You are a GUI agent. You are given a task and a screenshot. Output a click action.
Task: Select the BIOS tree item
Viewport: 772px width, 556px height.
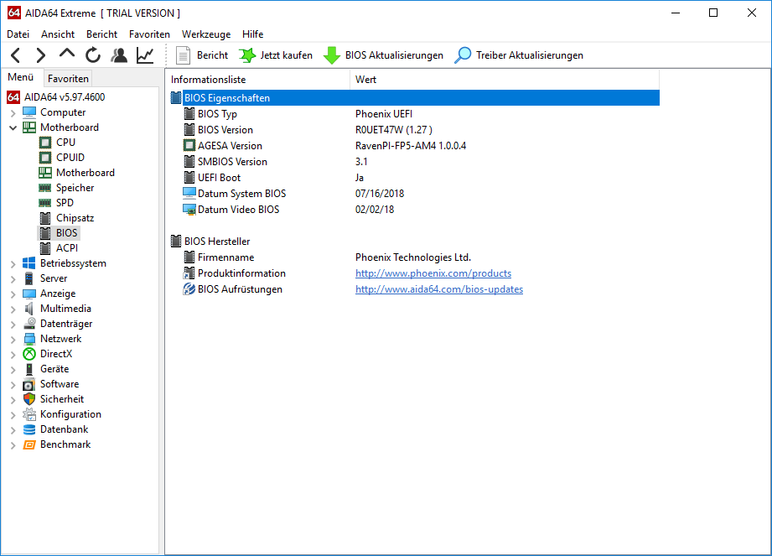(x=66, y=233)
